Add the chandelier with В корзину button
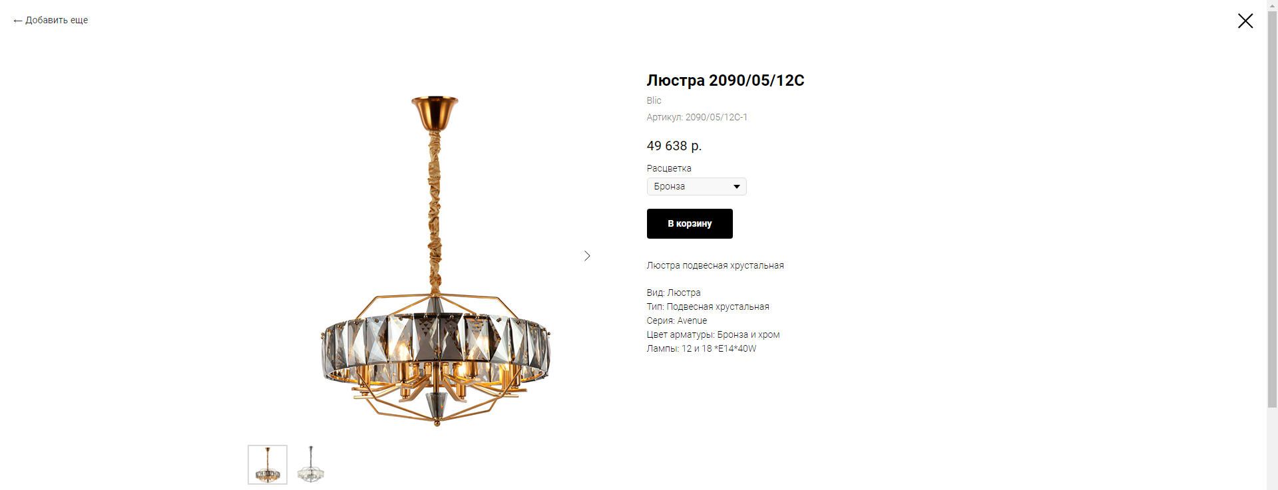This screenshot has height=490, width=1278. click(690, 223)
